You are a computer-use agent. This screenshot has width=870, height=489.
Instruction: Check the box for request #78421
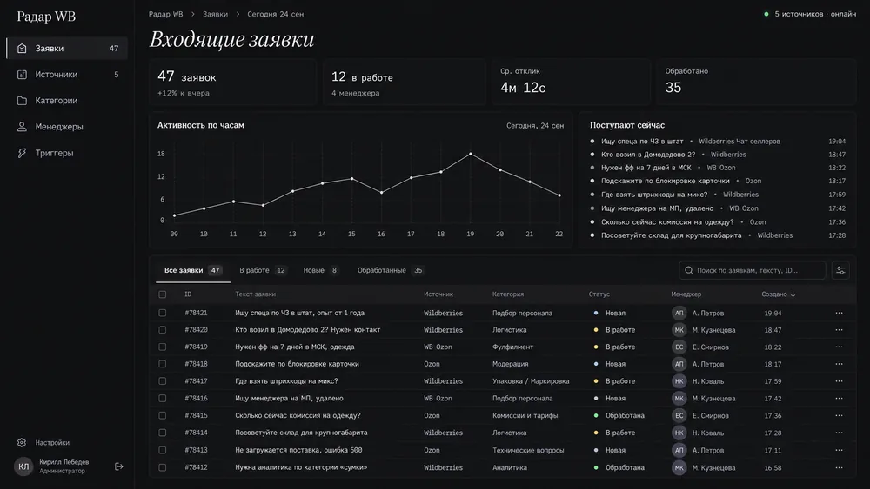[162, 313]
